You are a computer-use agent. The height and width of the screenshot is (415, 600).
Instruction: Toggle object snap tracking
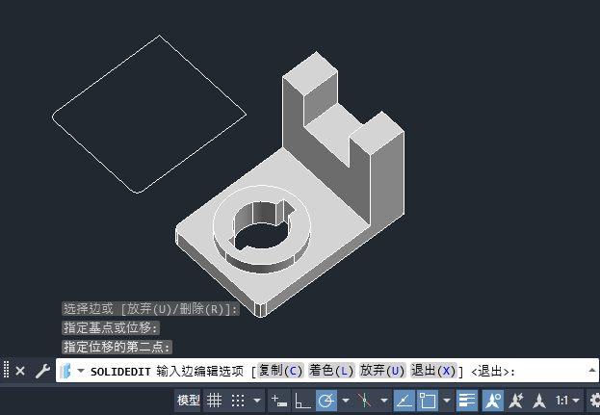(404, 401)
